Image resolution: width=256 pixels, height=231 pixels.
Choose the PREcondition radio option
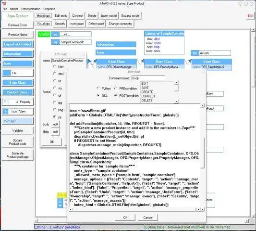(x=116, y=89)
